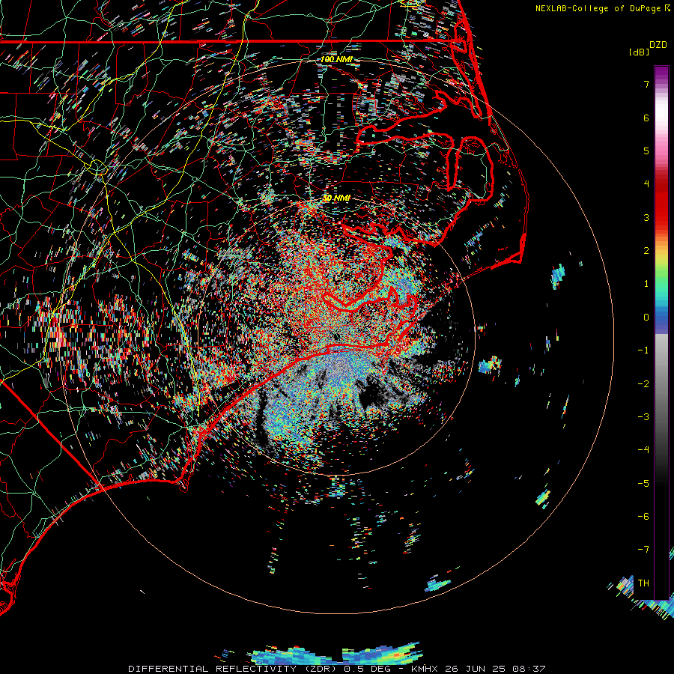Click the 4 value on color scale
This screenshot has width=674, height=674.
pos(646,184)
